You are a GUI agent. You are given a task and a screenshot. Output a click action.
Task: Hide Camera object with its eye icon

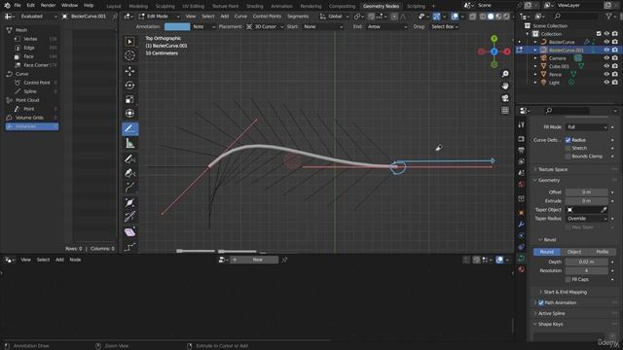tap(606, 58)
